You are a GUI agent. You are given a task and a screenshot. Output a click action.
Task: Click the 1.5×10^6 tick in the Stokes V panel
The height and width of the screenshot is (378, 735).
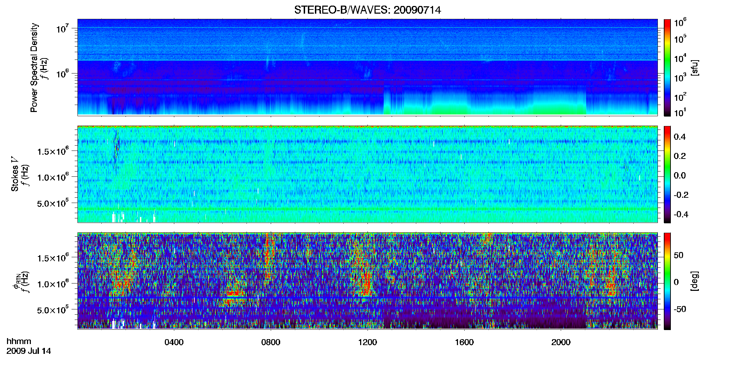53,151
